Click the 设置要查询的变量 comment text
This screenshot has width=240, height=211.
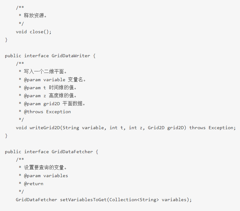(x=45, y=168)
